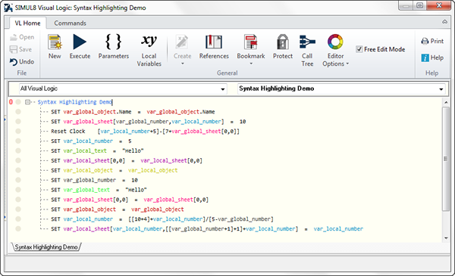Click the Open file button
Image resolution: width=455 pixels, height=276 pixels.
coord(22,37)
